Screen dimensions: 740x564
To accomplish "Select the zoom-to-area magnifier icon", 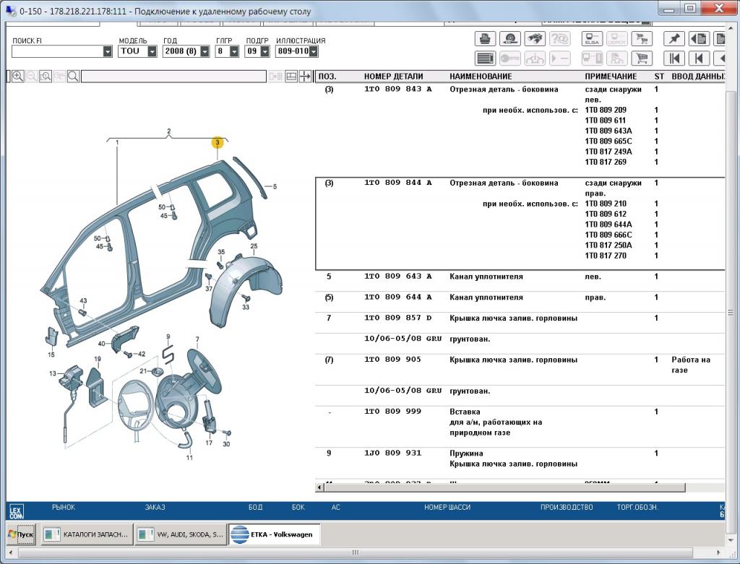I will 46,77.
